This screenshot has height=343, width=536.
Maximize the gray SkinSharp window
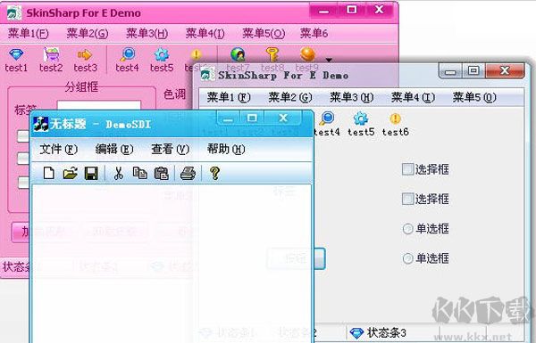[x=473, y=71]
